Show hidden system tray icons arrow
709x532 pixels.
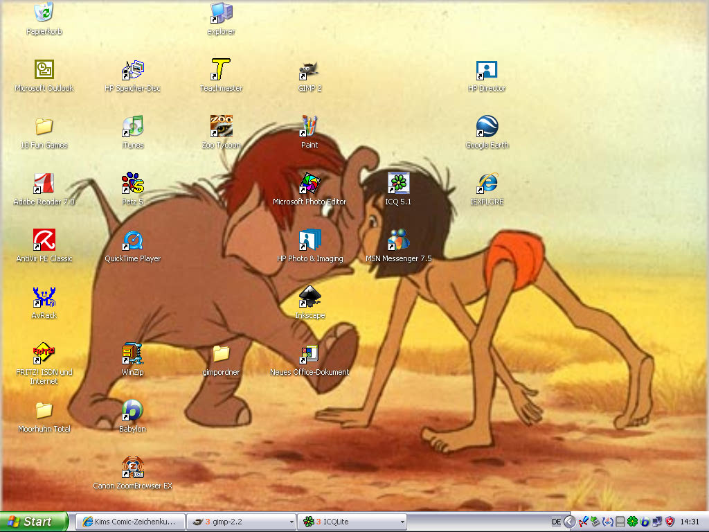(x=569, y=522)
